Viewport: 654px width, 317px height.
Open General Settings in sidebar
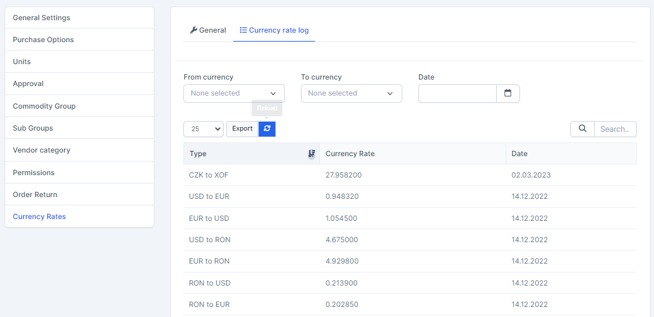[x=42, y=18]
